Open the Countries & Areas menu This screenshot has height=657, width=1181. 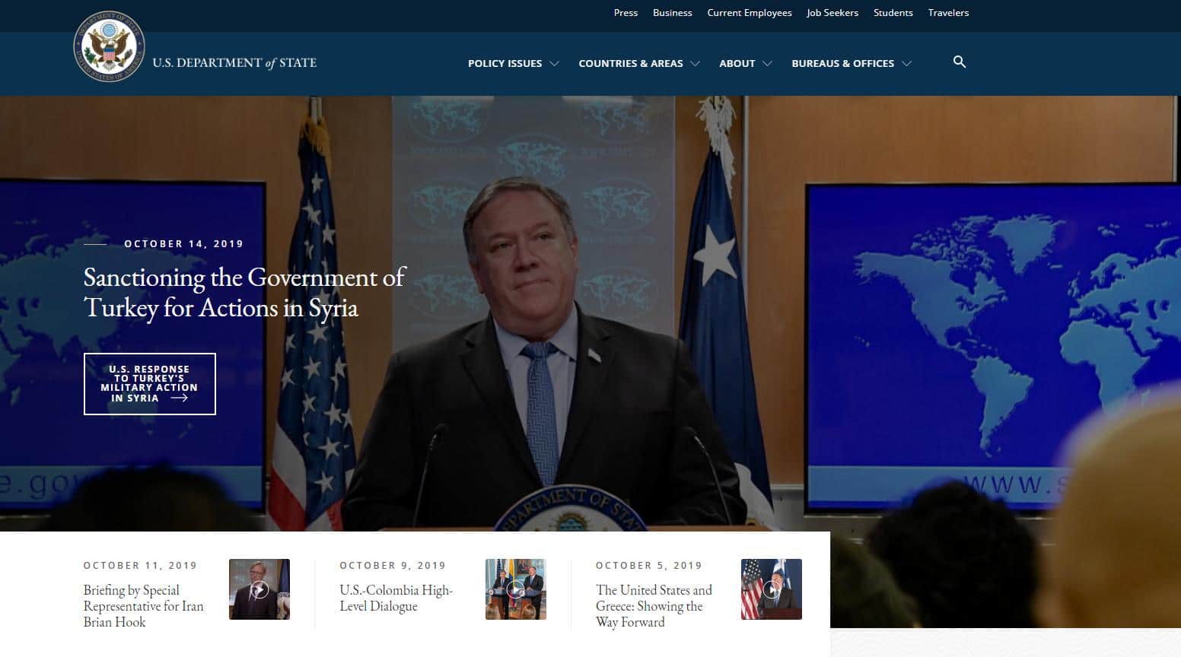point(631,64)
